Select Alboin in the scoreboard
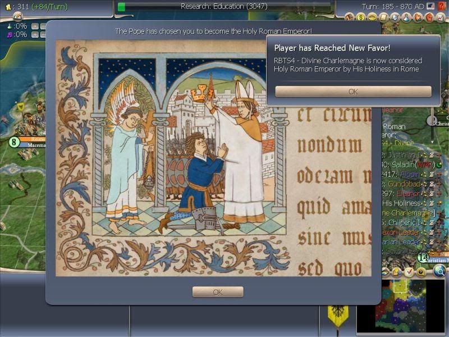Screen dimensions: 449x337 pos(409,174)
